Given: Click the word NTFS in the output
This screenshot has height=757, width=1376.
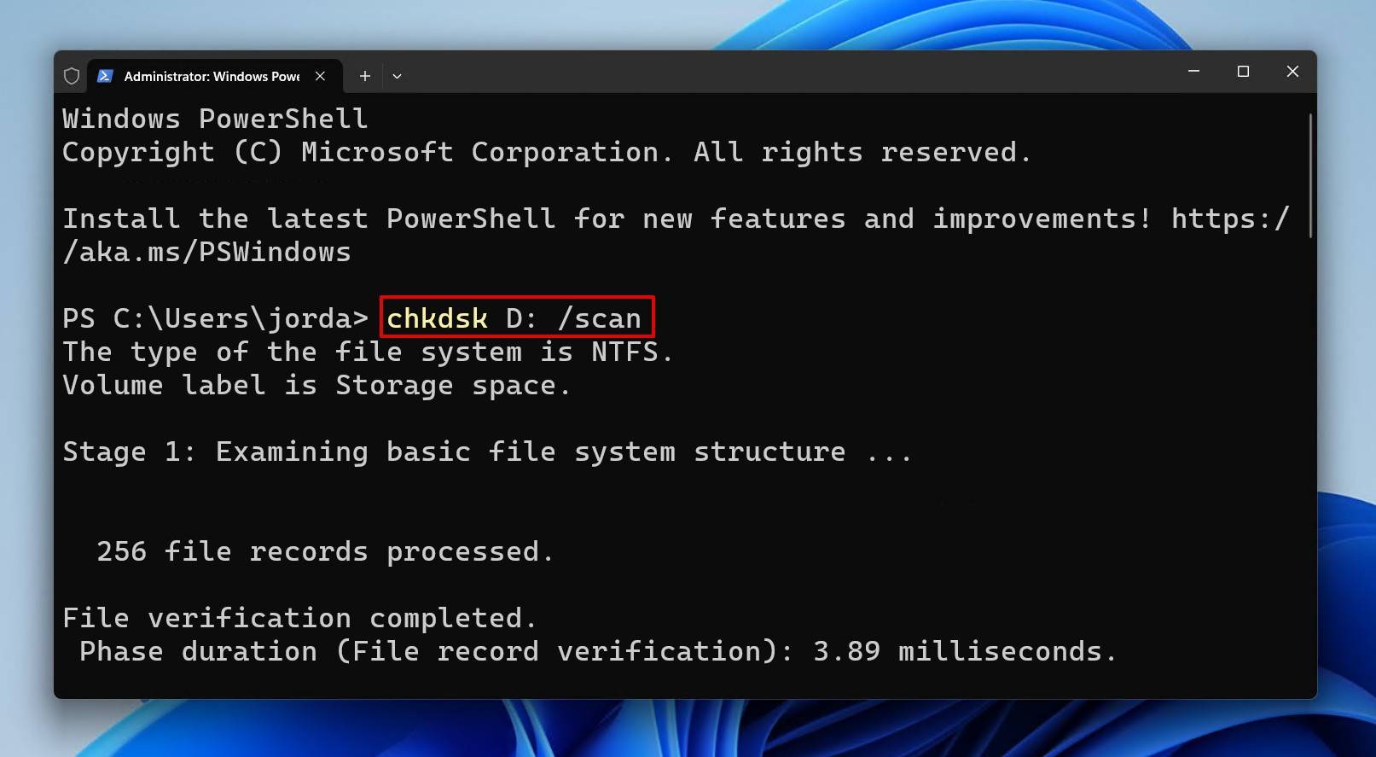Looking at the screenshot, I should 625,351.
